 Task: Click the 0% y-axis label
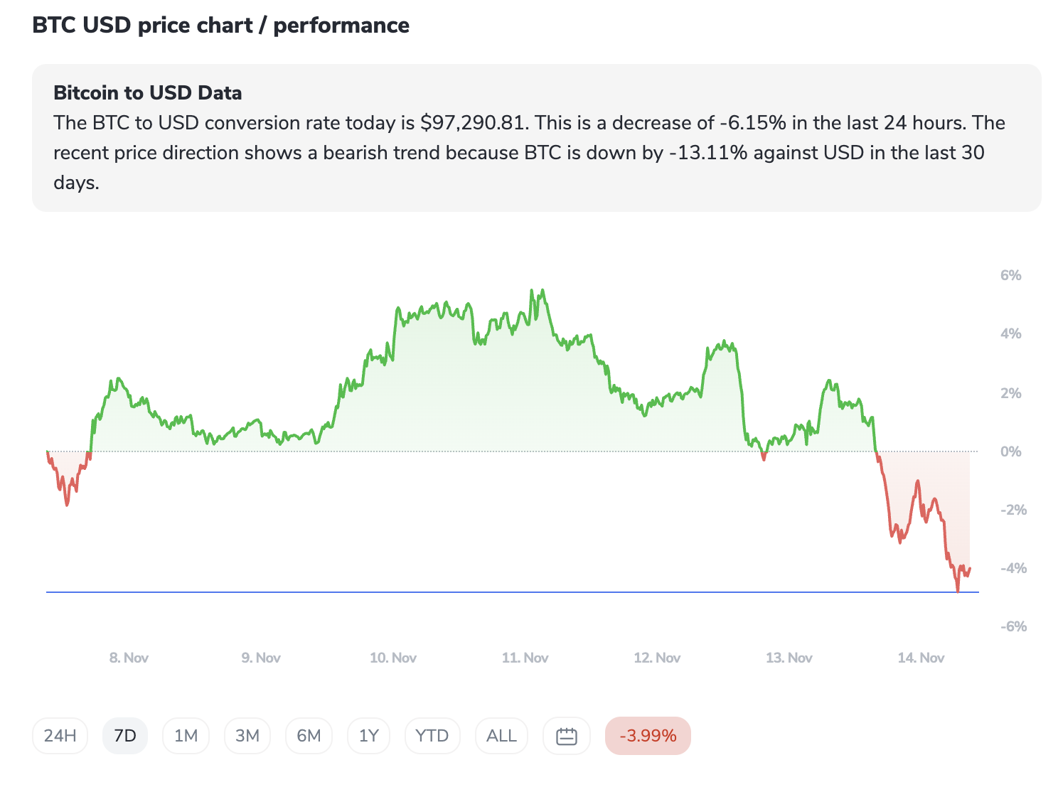point(1010,452)
